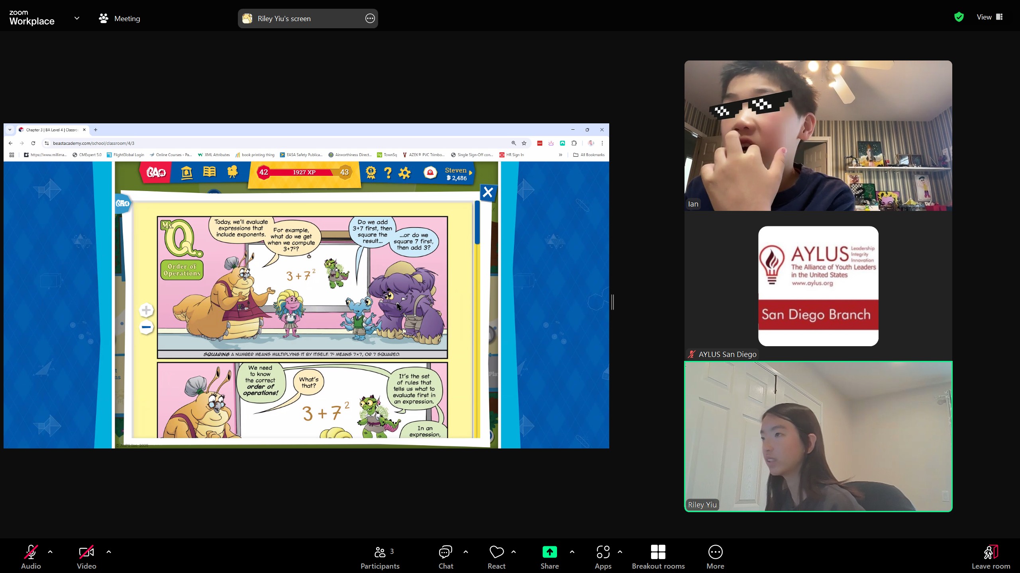Screen dimensions: 1020x573
Task: Open browser apps grid icon
Action: 12,155
